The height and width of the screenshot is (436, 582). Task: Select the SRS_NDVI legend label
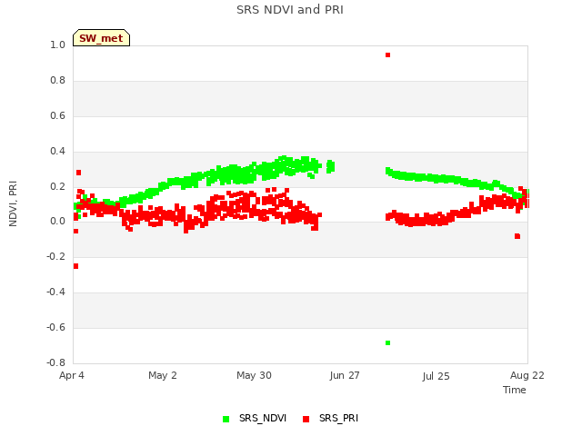[x=263, y=419]
